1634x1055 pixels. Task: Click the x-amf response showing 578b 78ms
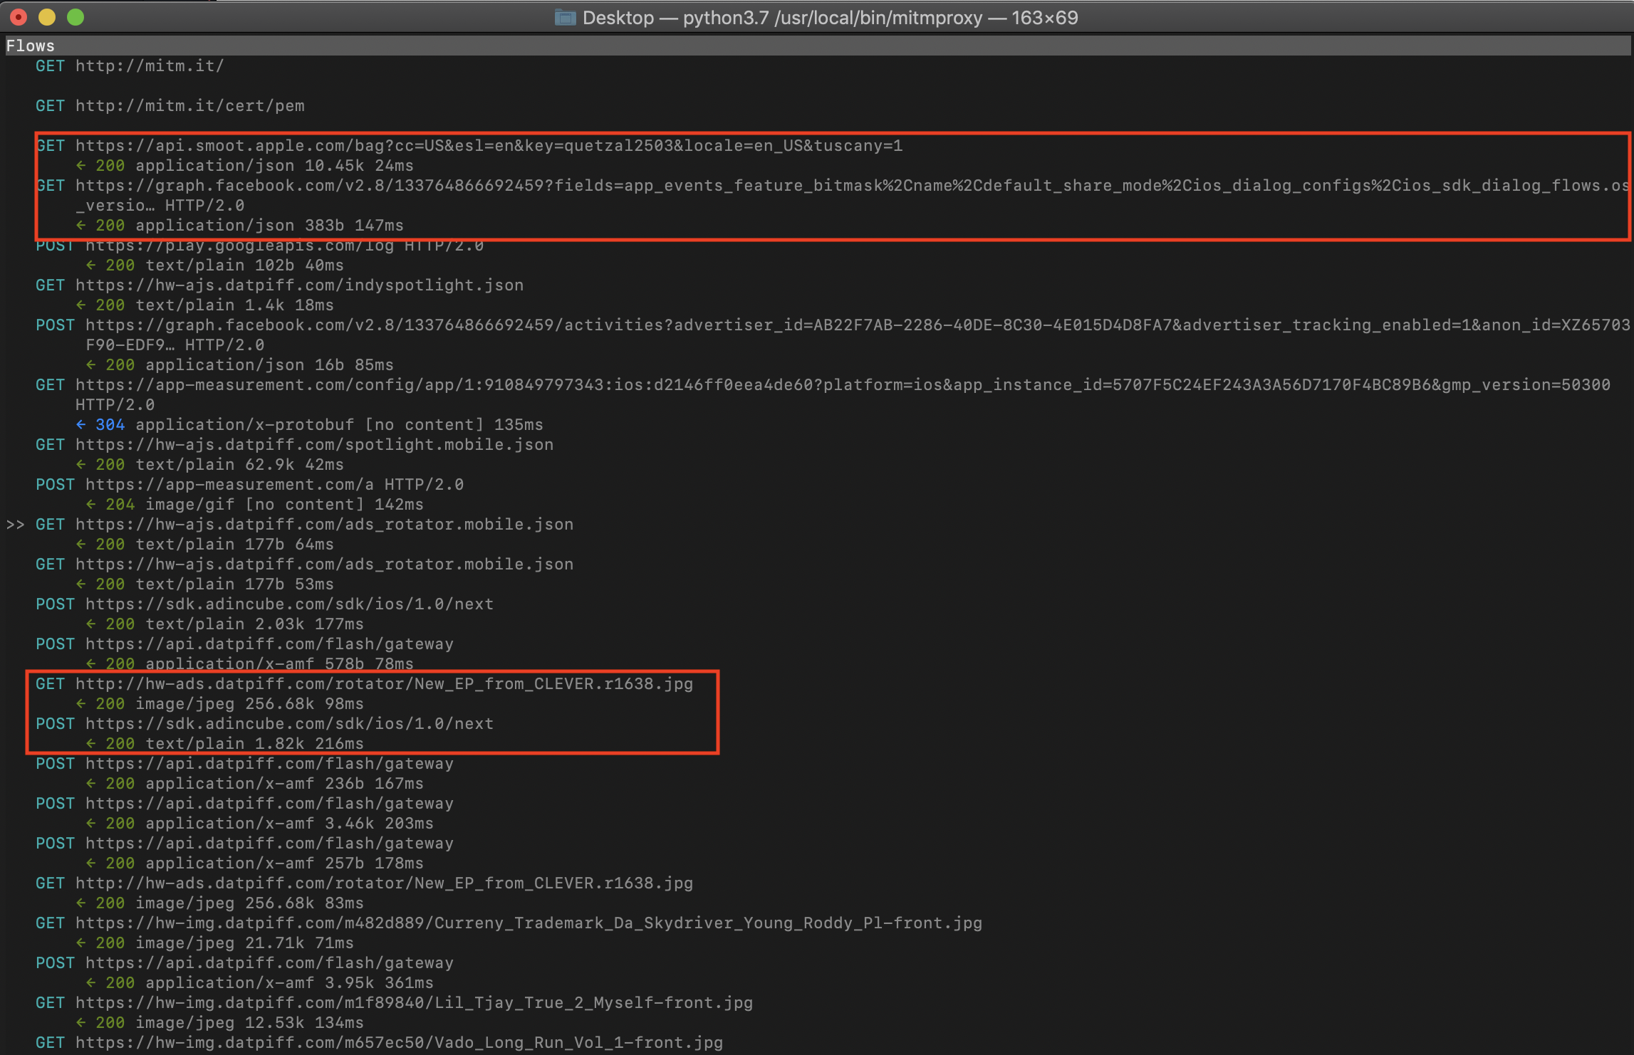tap(249, 664)
